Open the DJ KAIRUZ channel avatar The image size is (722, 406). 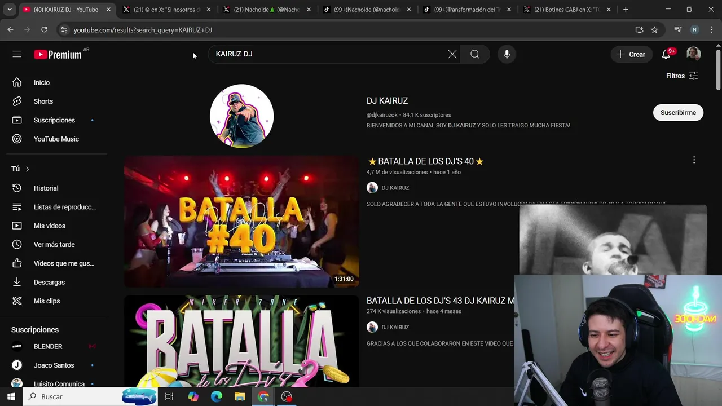point(241,116)
